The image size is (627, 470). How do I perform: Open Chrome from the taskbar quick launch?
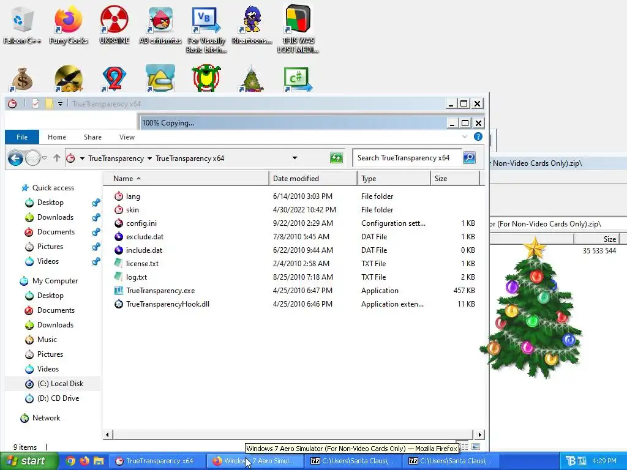(x=70, y=461)
